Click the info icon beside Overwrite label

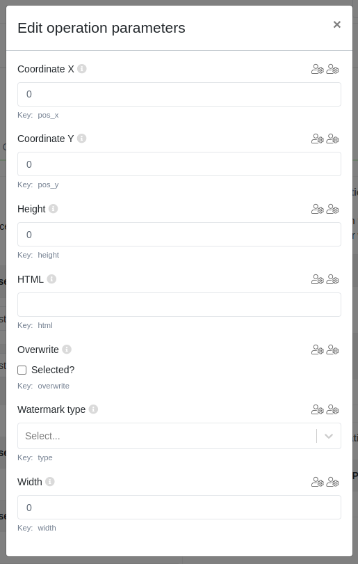pos(67,349)
